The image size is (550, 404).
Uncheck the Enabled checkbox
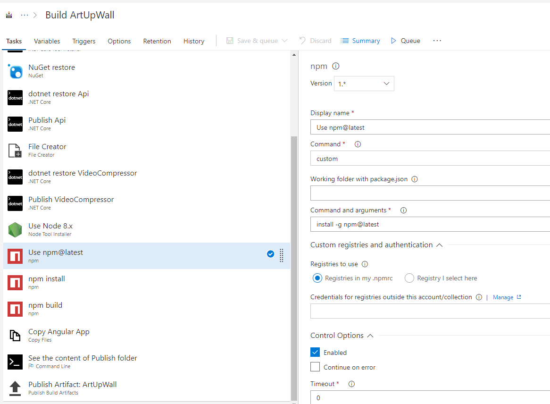pos(316,353)
